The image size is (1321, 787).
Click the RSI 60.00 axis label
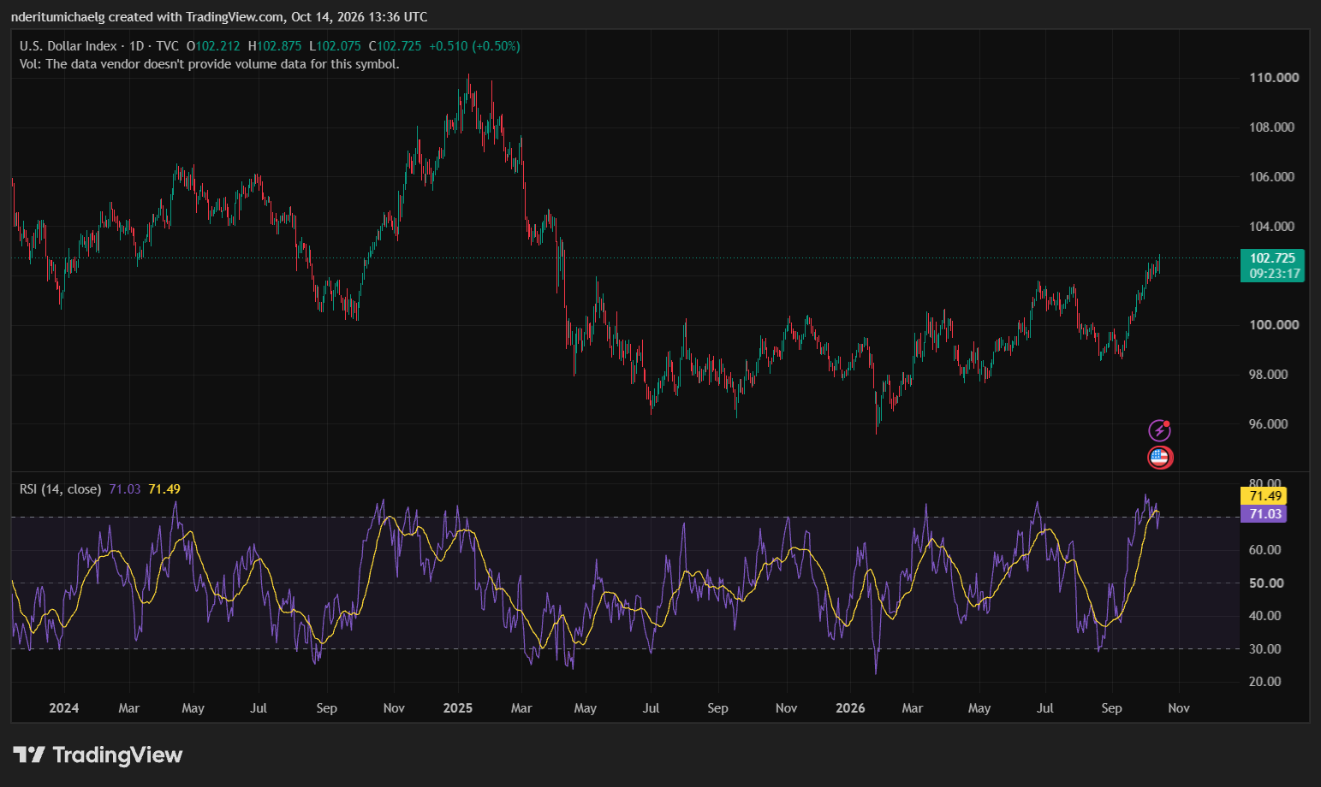pyautogui.click(x=1265, y=550)
